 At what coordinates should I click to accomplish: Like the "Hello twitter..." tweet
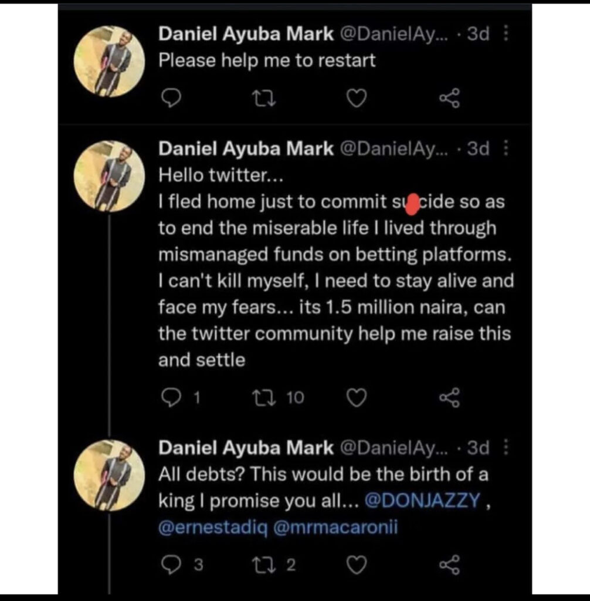coord(356,399)
